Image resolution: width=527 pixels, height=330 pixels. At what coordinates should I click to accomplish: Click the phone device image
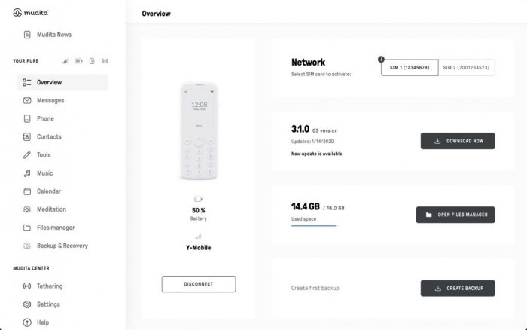click(x=200, y=132)
